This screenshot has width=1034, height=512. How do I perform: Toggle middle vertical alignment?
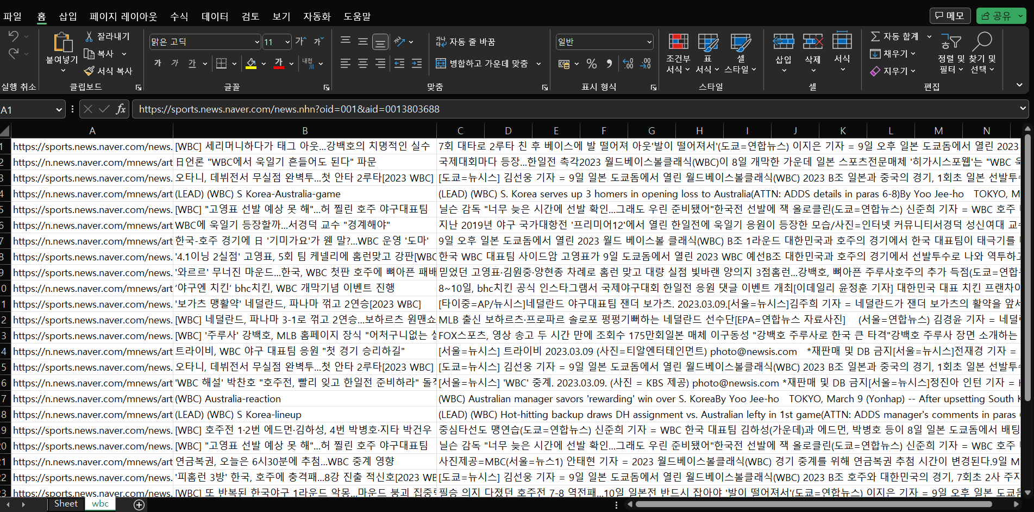pos(363,41)
